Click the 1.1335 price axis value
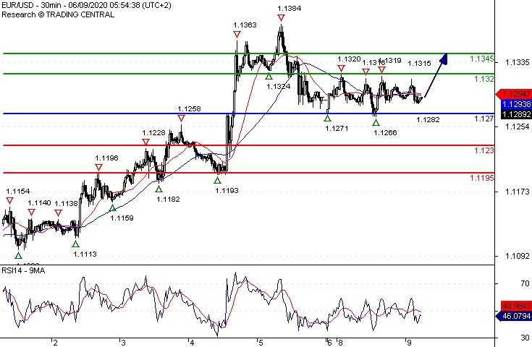The height and width of the screenshot is (347, 532). [x=517, y=62]
